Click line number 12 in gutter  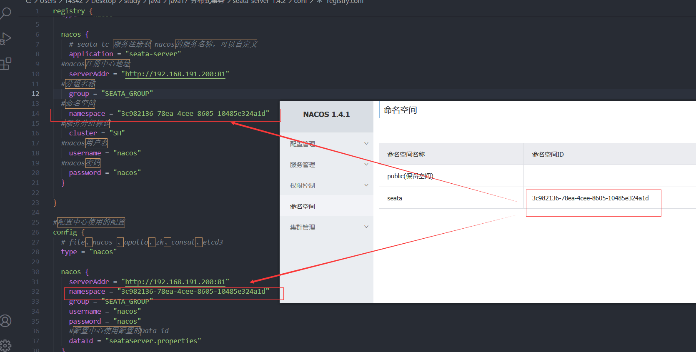point(35,94)
